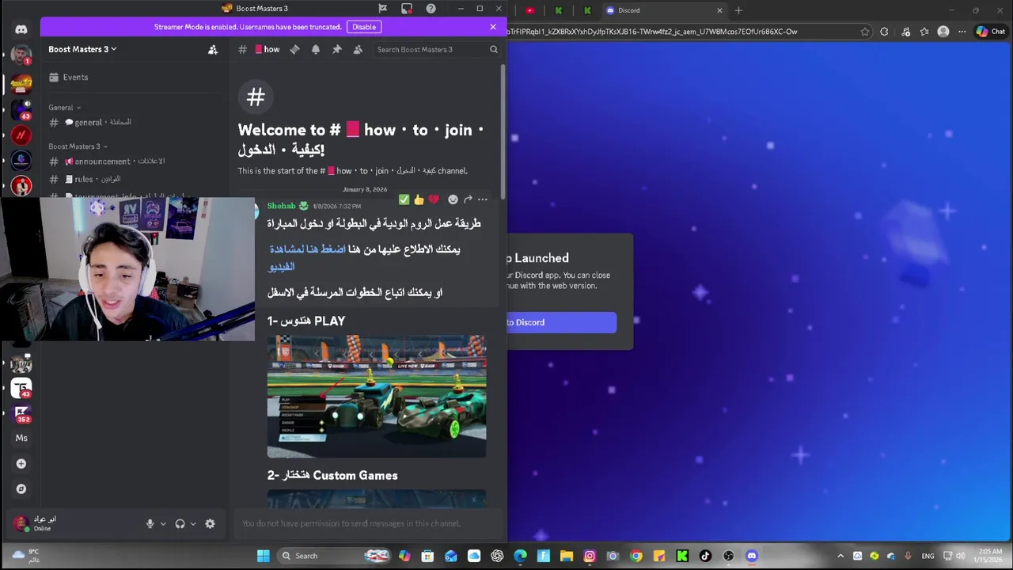Show the member list icon
Viewport: 1013px width, 570px height.
coord(358,49)
